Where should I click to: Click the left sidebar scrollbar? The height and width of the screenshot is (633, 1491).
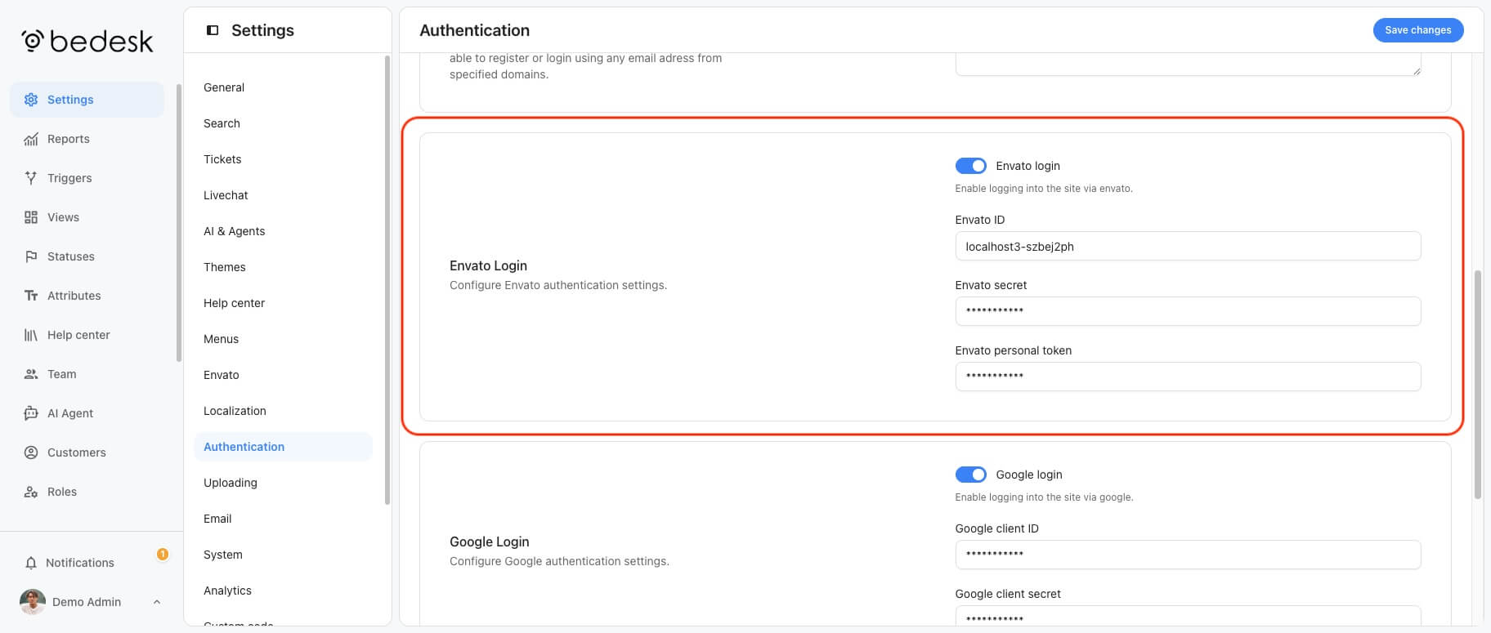(x=179, y=222)
